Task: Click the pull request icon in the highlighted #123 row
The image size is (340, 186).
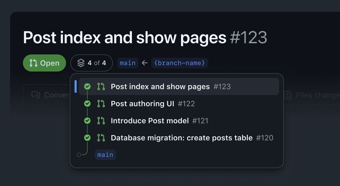Action: tap(101, 87)
